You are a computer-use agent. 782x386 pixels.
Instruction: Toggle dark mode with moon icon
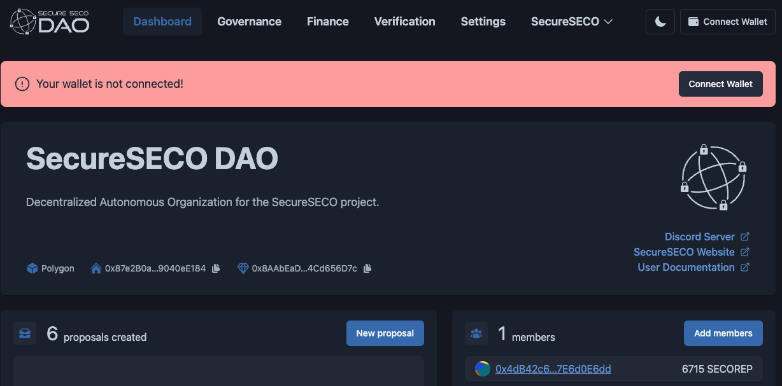coord(660,22)
